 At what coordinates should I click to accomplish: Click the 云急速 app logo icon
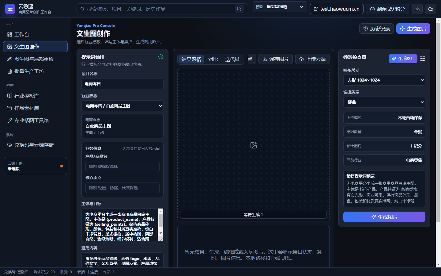[x=10, y=9]
